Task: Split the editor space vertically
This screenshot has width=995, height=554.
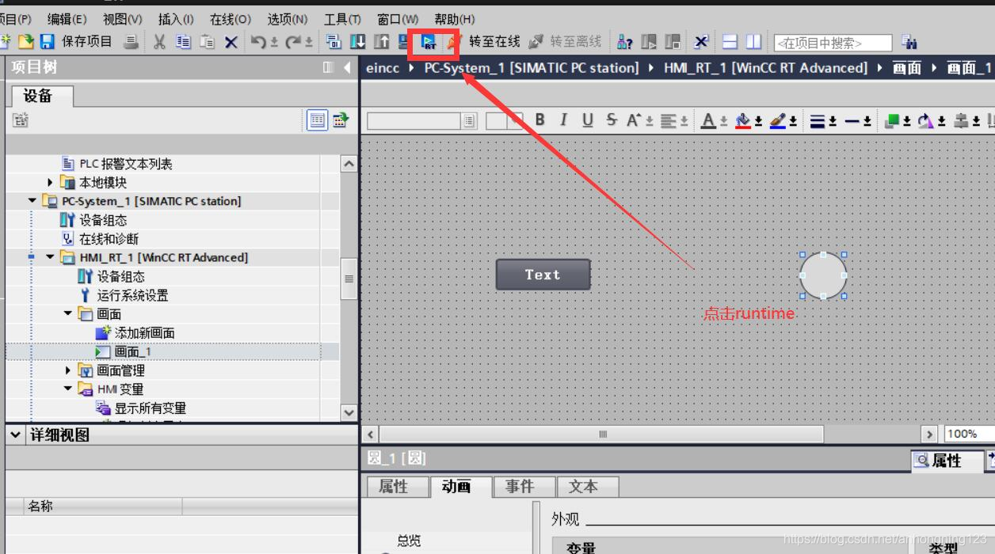Action: 753,42
